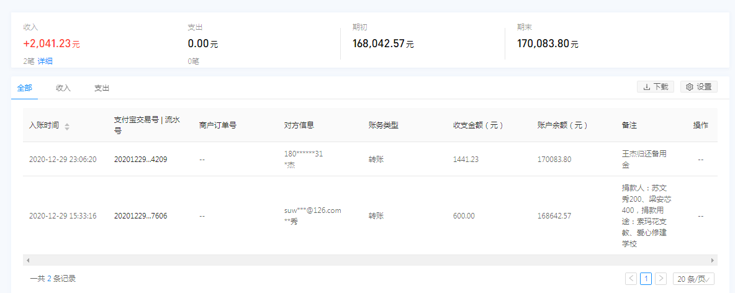
Task: Click the table scrollbar's right arrow
Action: click(712, 260)
